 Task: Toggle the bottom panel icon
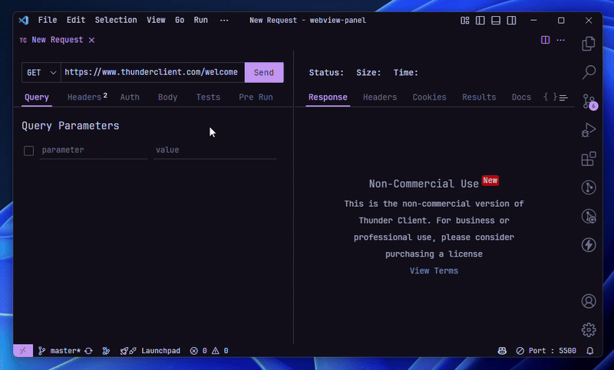click(496, 21)
